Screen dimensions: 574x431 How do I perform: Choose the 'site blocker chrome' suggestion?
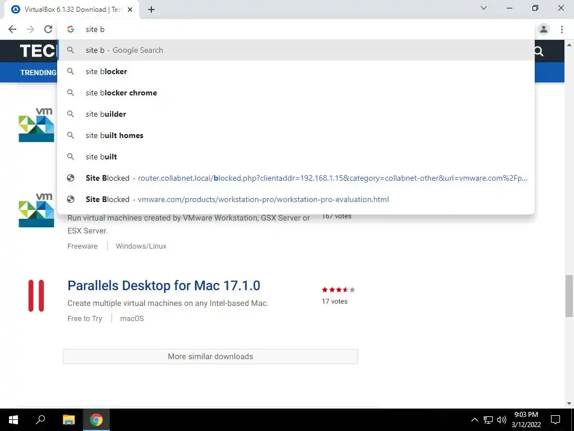[x=296, y=93]
